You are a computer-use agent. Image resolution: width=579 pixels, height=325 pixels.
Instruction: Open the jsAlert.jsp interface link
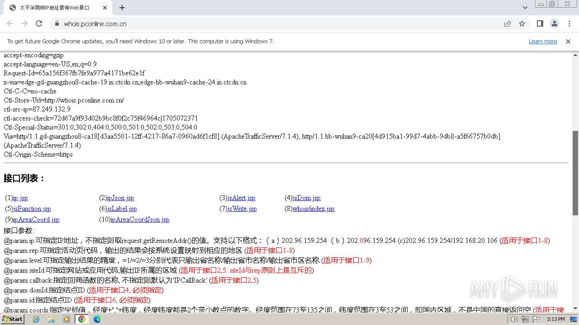242,198
